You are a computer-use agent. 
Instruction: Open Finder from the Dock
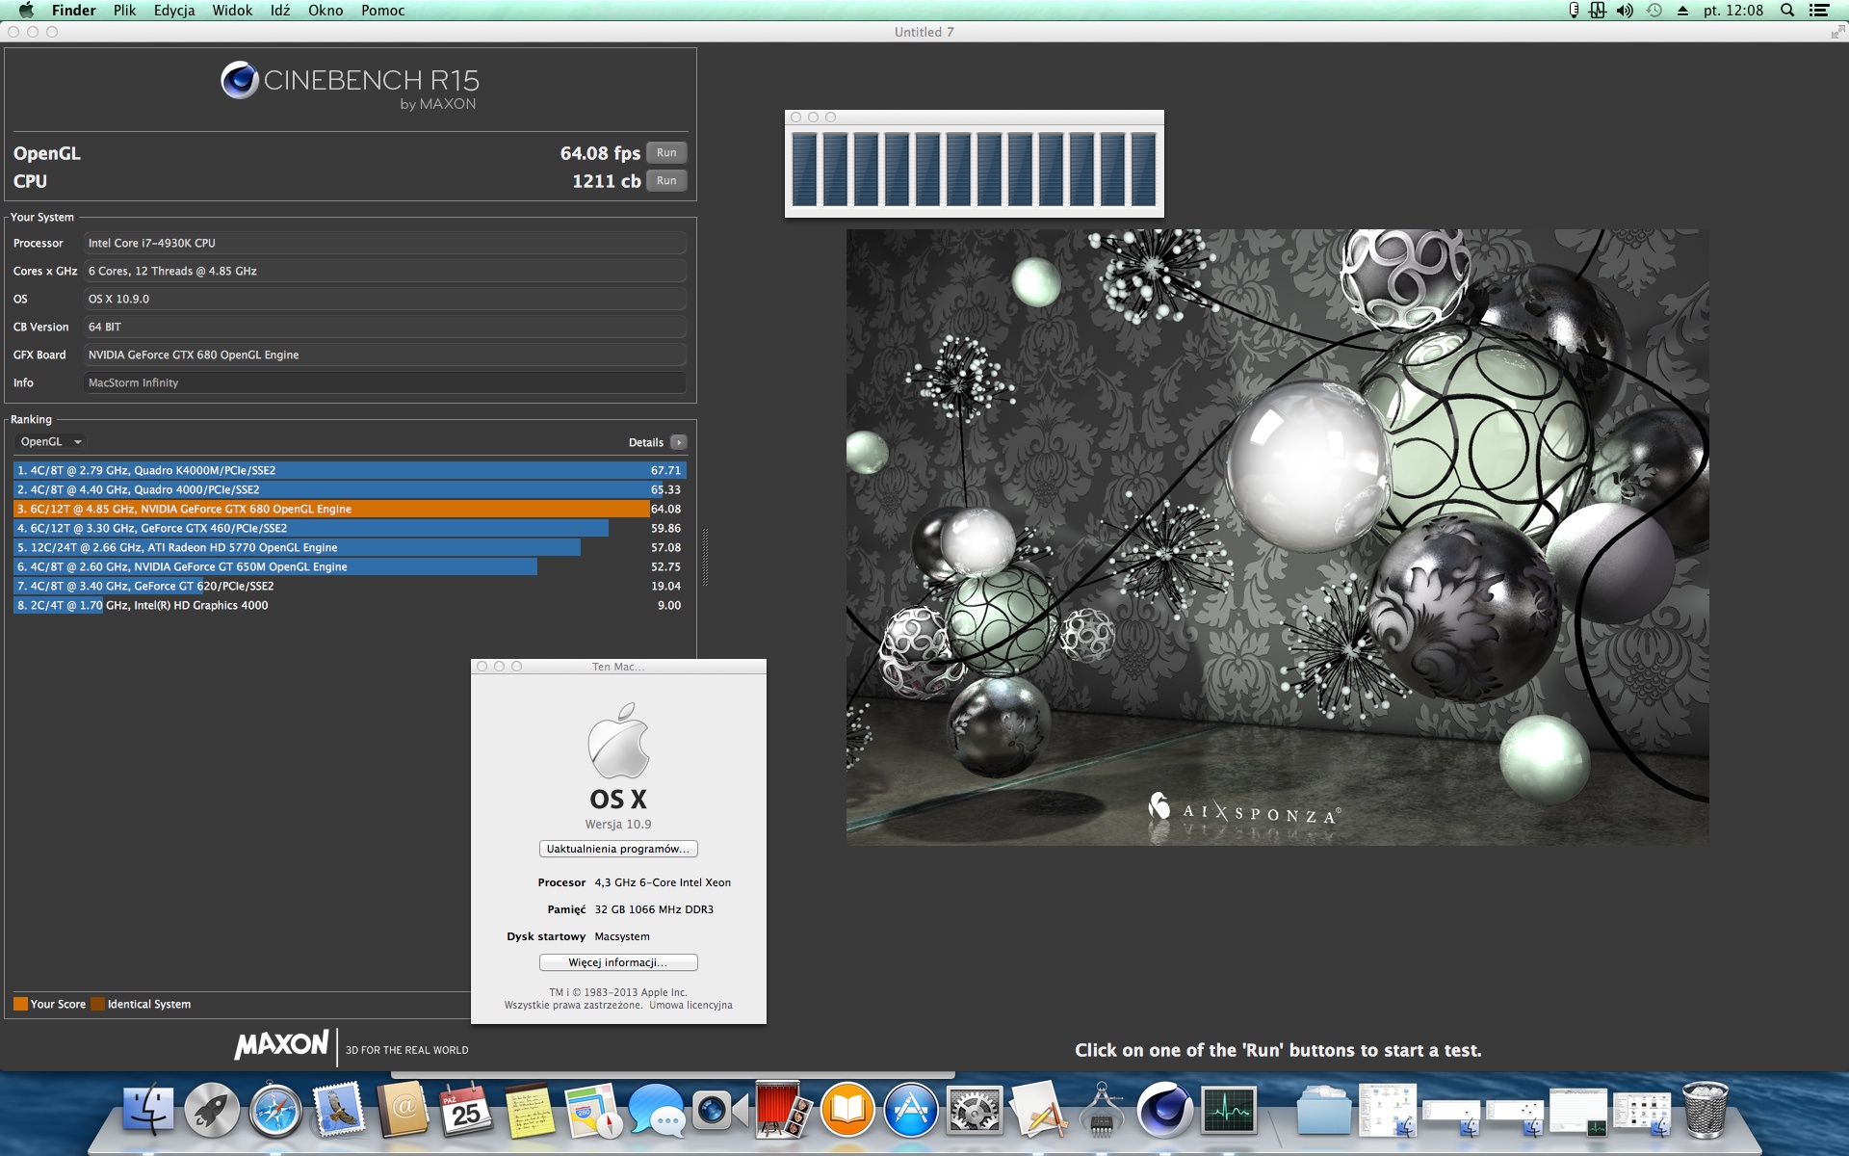coord(148,1111)
